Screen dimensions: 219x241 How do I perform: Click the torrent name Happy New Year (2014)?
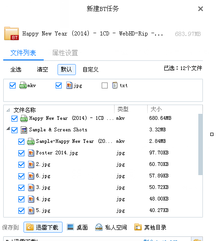[92, 34]
